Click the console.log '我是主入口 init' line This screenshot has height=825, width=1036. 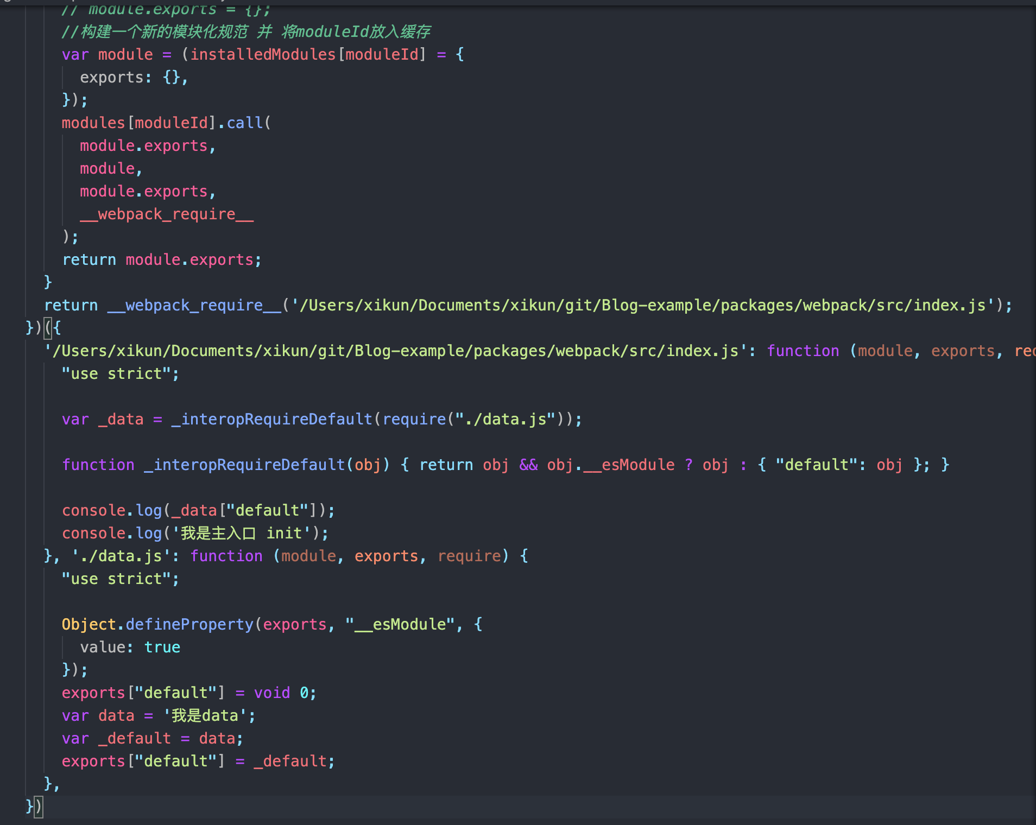[x=195, y=533]
